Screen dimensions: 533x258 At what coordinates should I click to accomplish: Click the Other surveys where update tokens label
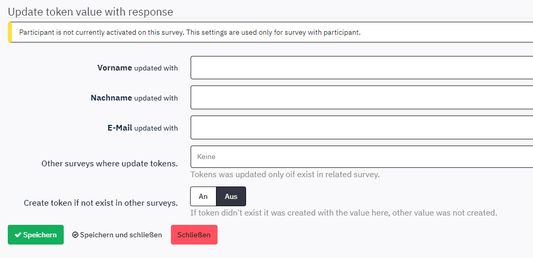(x=109, y=163)
